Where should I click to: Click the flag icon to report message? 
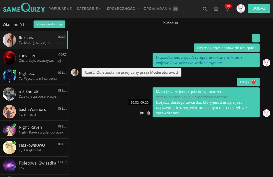pyautogui.click(x=142, y=113)
